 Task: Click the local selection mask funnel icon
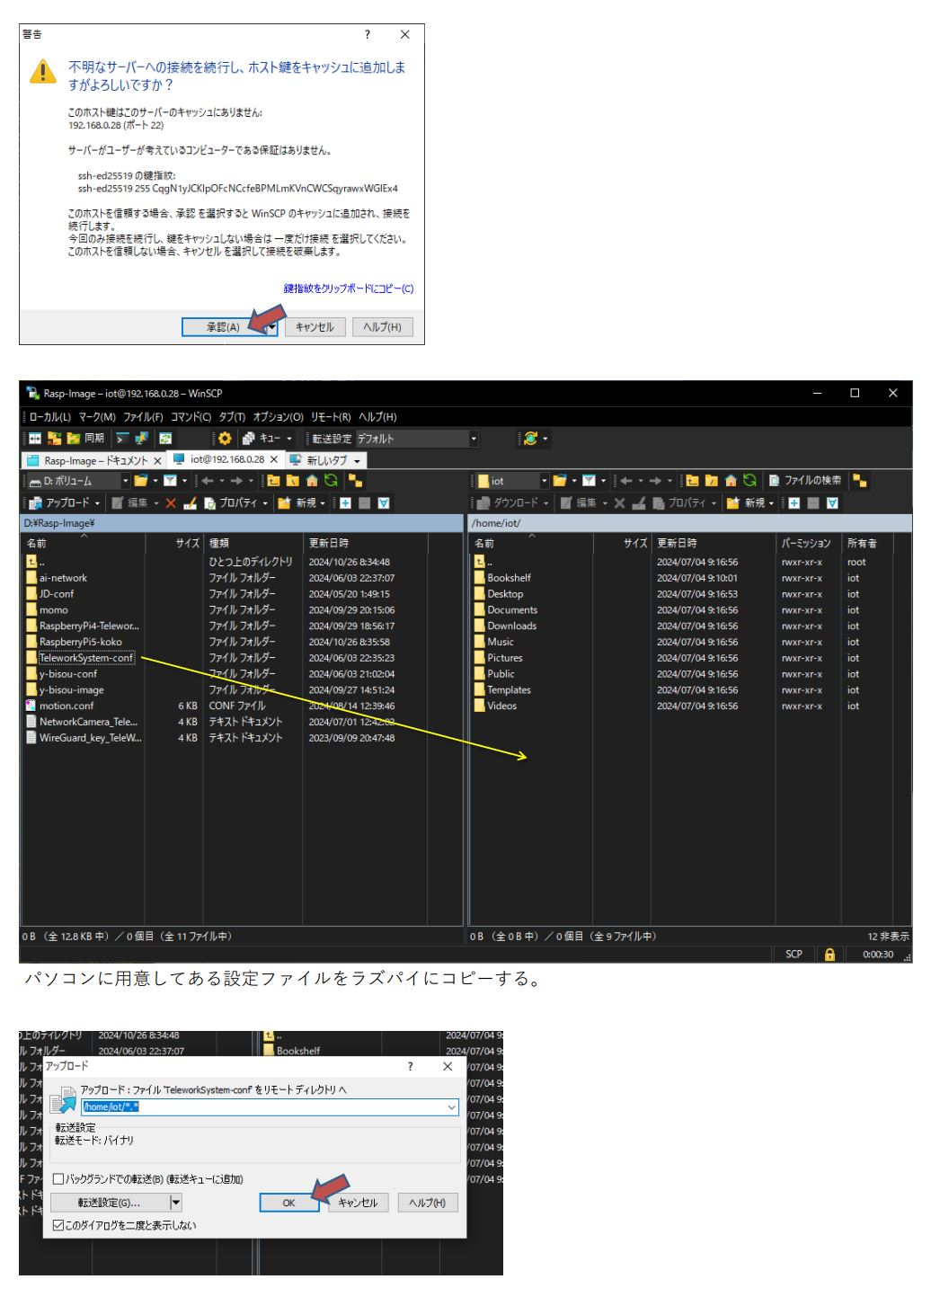[384, 503]
